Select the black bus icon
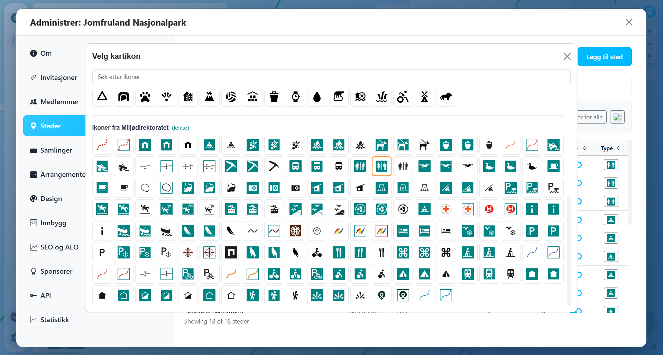The height and width of the screenshot is (355, 663). (339, 166)
